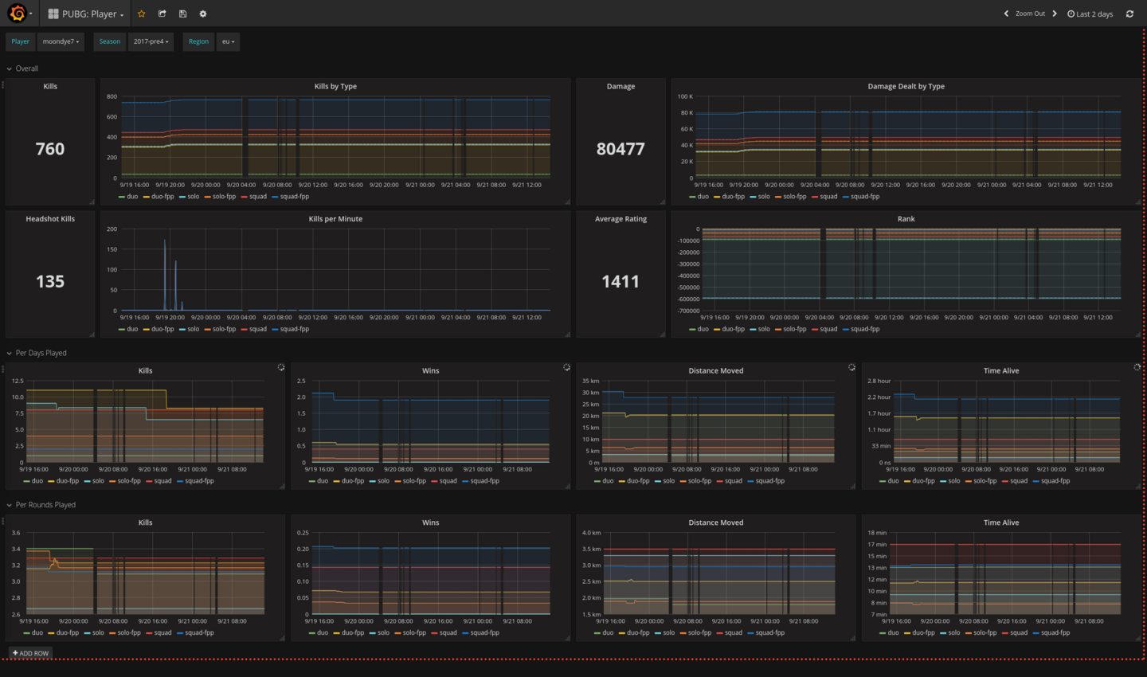Click the Average Rating value 1411
1147x677 pixels.
click(620, 281)
